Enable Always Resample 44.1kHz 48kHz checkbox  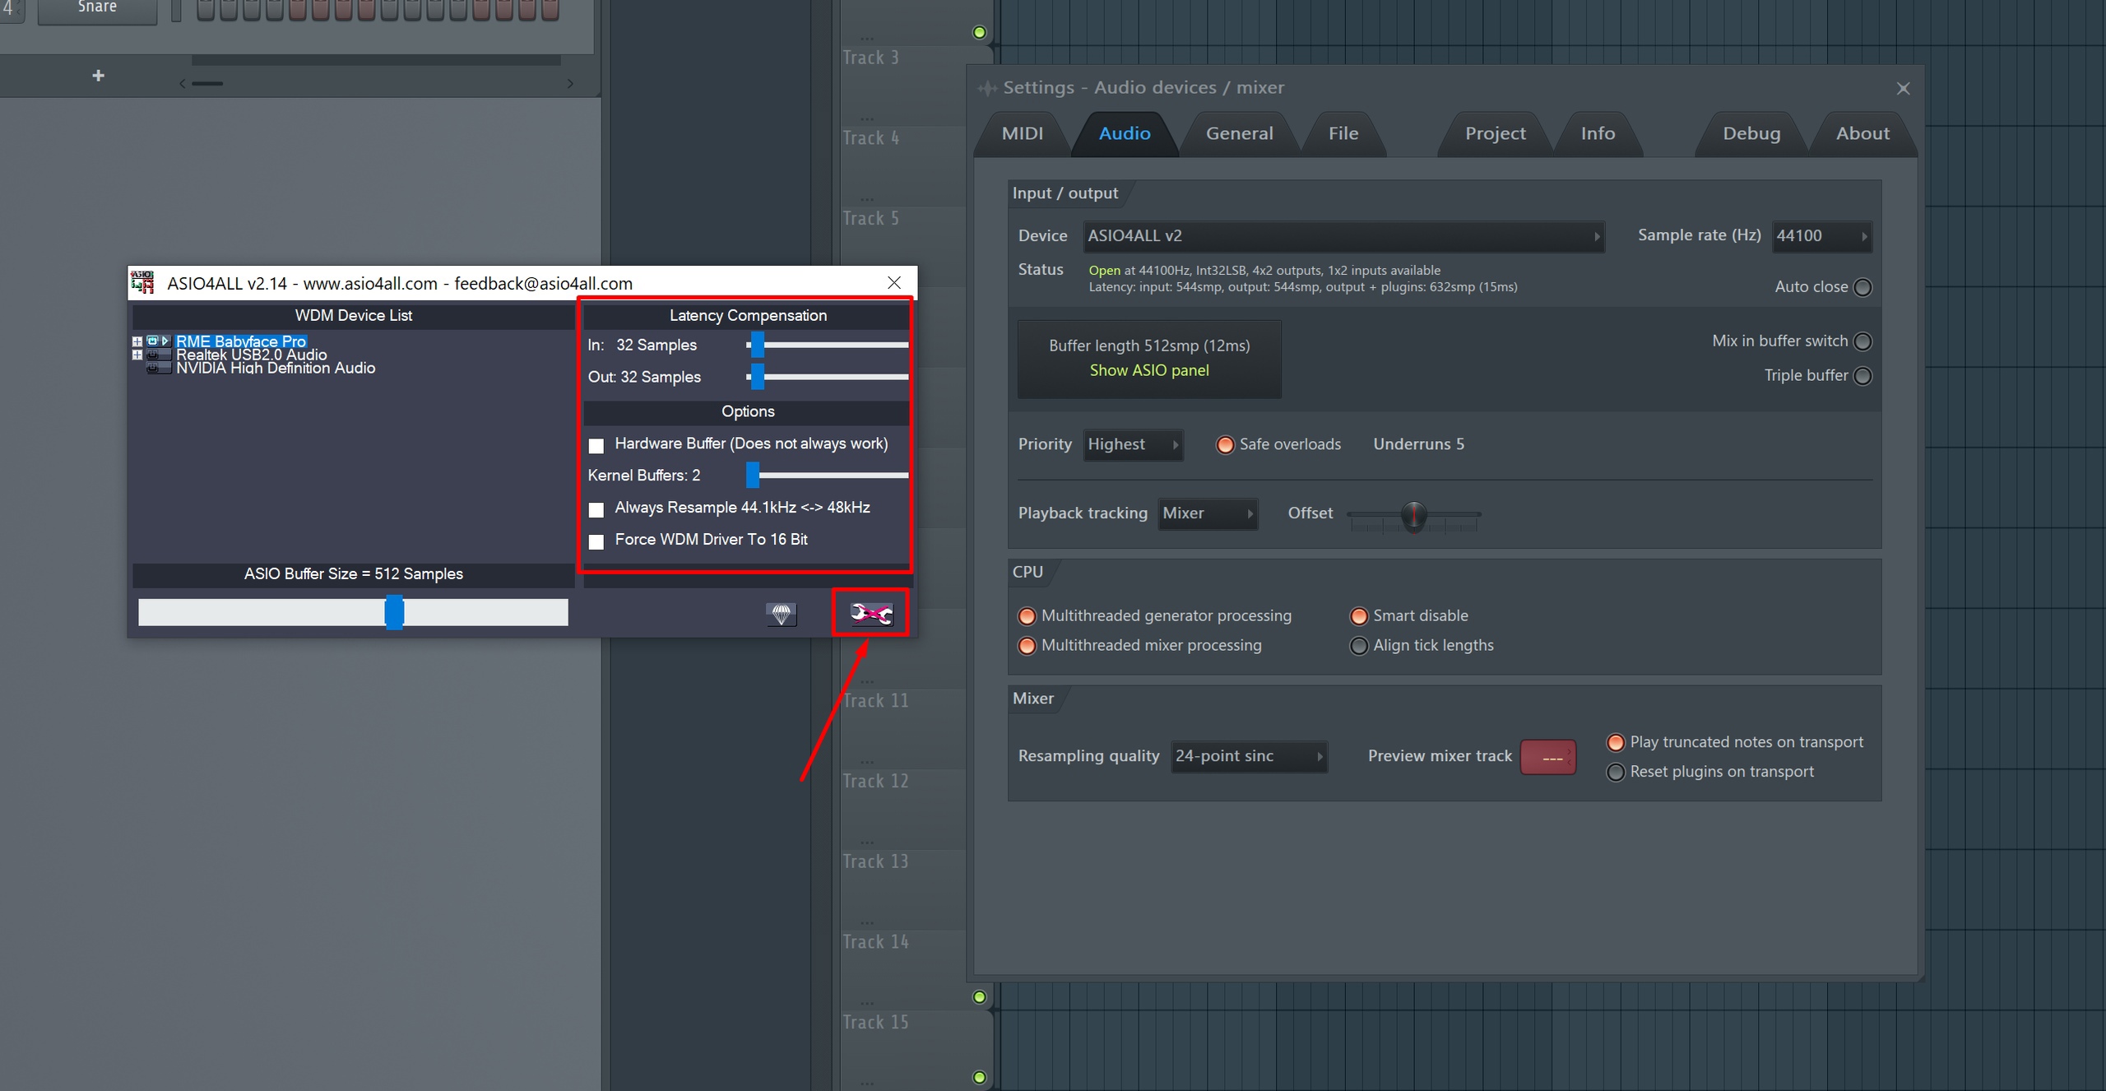pos(596,509)
